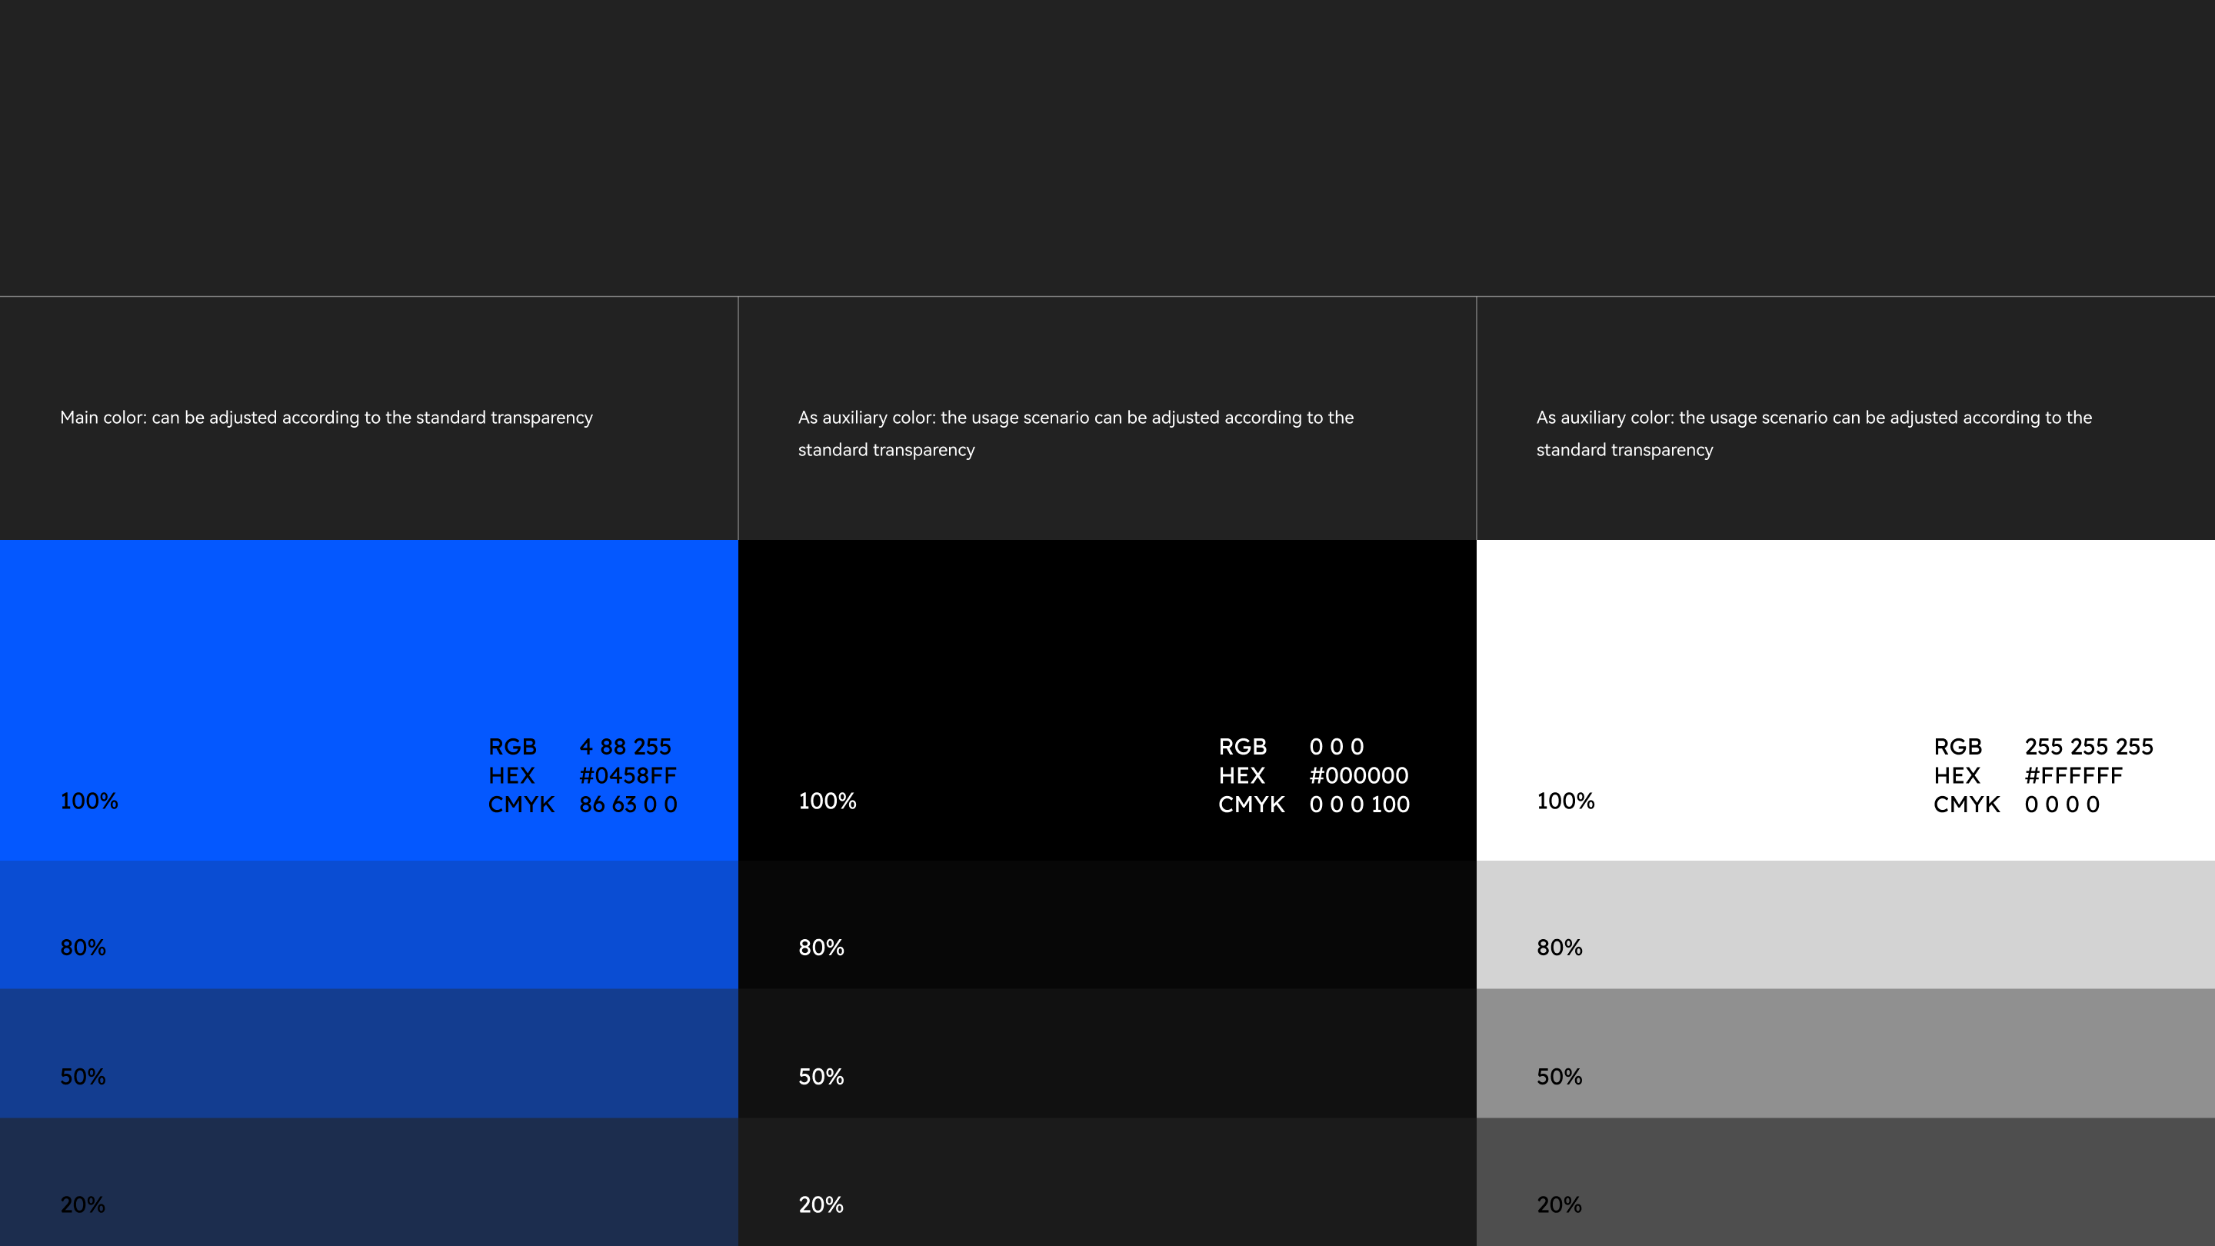Pick the white 20% dark gray band
This screenshot has height=1246, width=2215.
click(1845, 1182)
